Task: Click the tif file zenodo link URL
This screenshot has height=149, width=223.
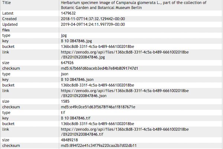Action: (x=125, y=132)
